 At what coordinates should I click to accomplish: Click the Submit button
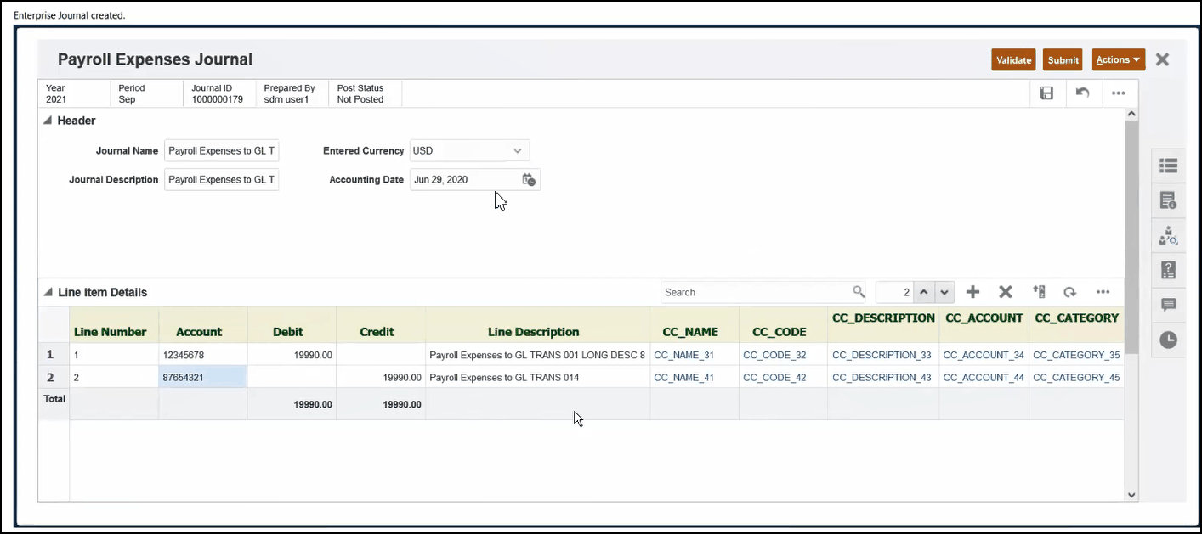click(x=1063, y=59)
